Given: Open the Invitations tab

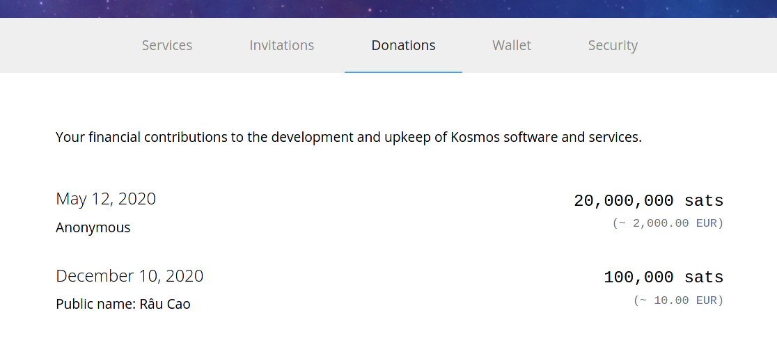Looking at the screenshot, I should tap(281, 45).
